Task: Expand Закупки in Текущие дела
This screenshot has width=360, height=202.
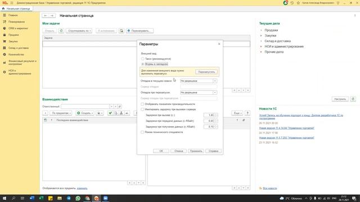Action: [x=261, y=35]
